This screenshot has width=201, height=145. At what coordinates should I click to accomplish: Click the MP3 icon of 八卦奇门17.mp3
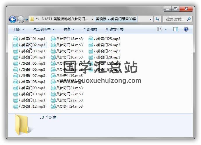click(53, 63)
